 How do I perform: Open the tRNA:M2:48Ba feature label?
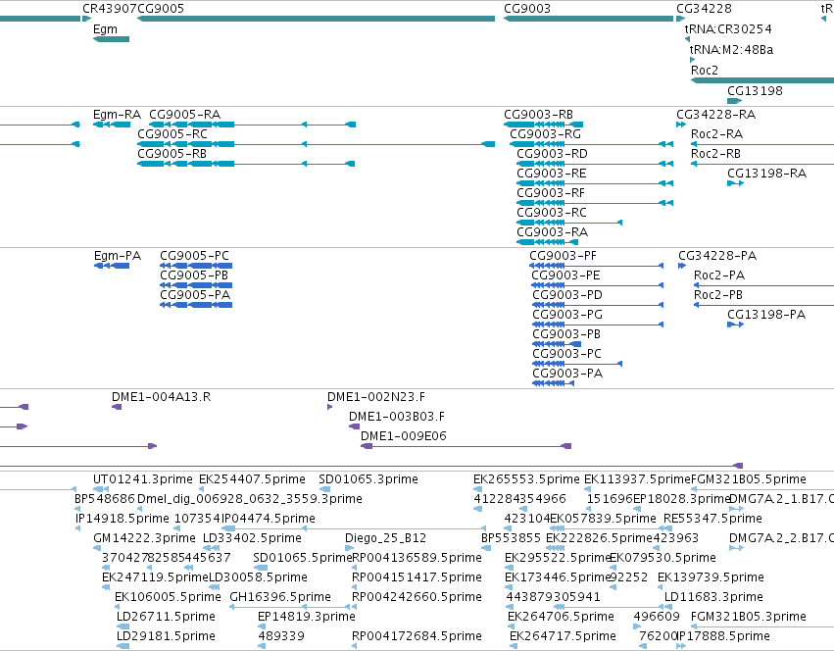(731, 50)
